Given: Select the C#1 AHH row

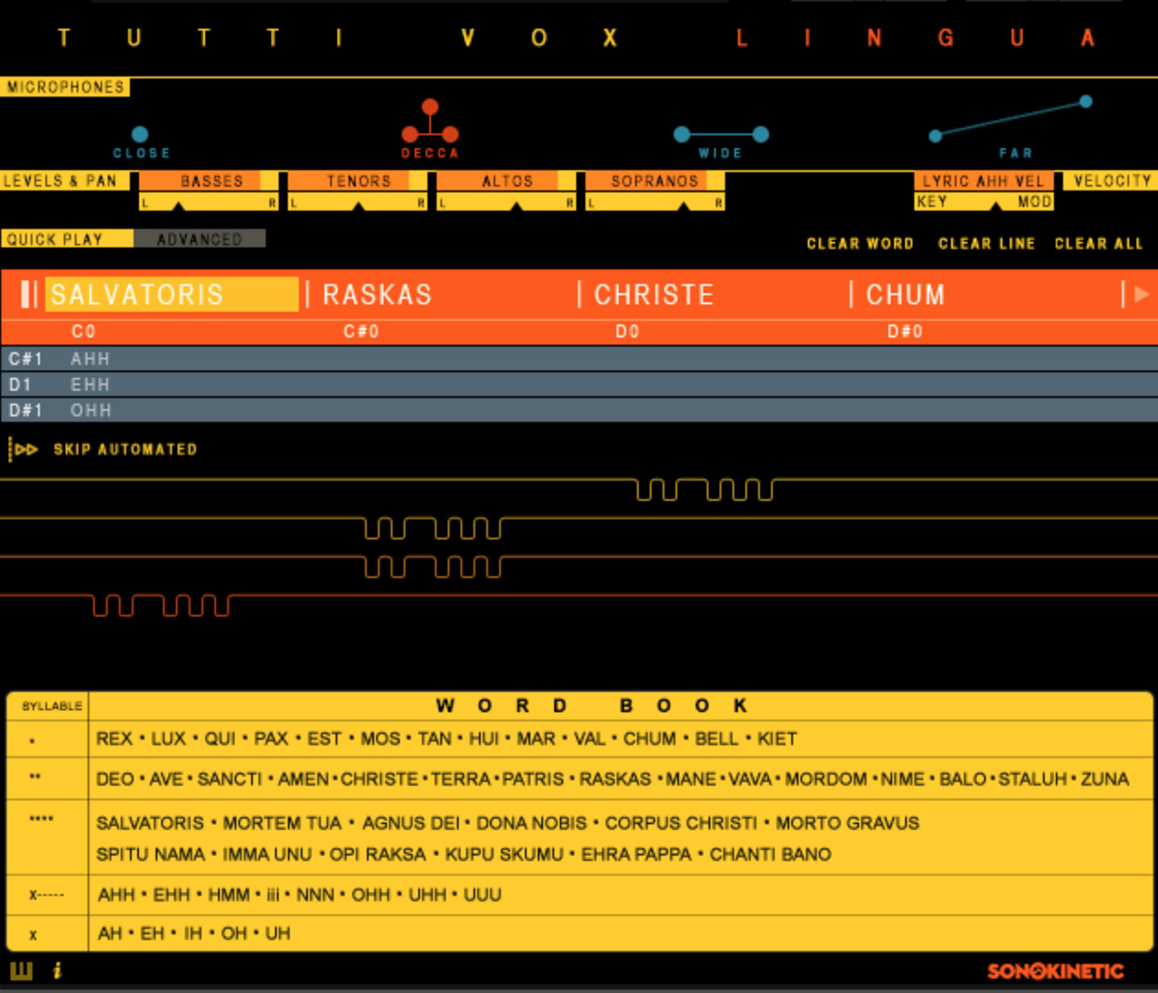Looking at the screenshot, I should 579,359.
